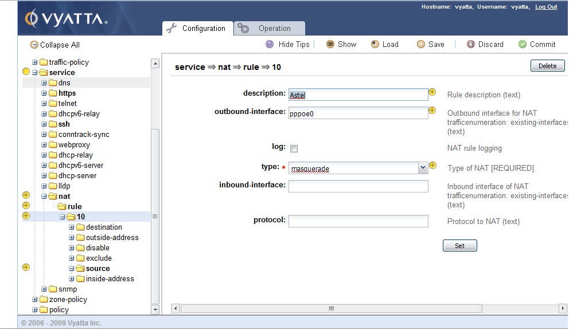Image resolution: width=569 pixels, height=330 pixels.
Task: Switch to the Operation tab
Action: pyautogui.click(x=270, y=28)
